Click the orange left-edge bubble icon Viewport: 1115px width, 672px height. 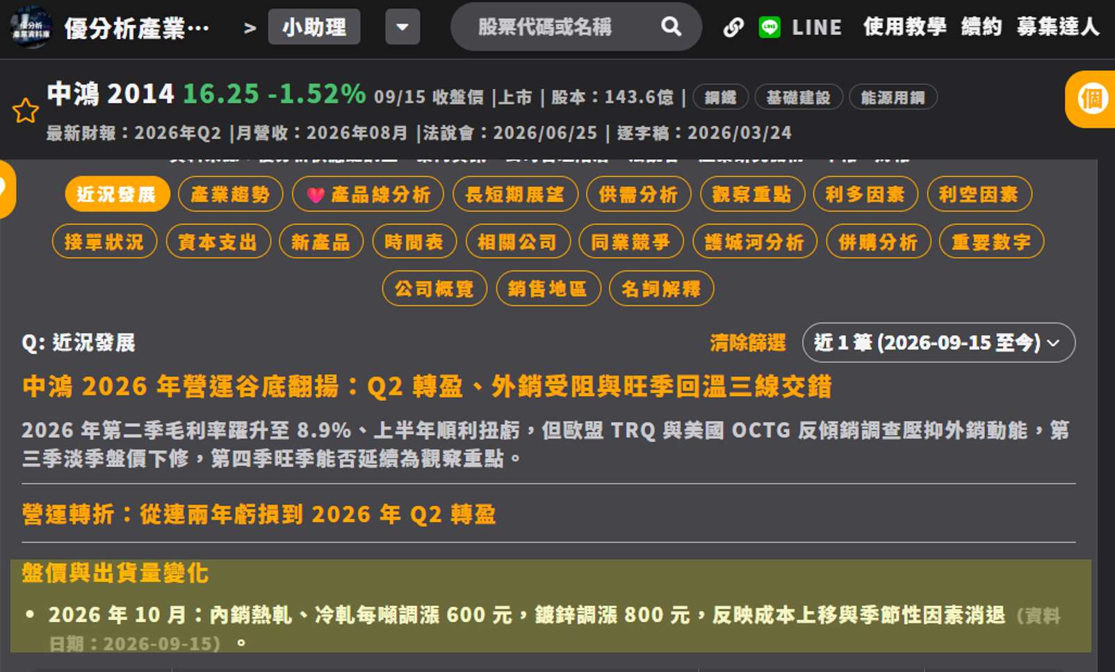tap(6, 188)
